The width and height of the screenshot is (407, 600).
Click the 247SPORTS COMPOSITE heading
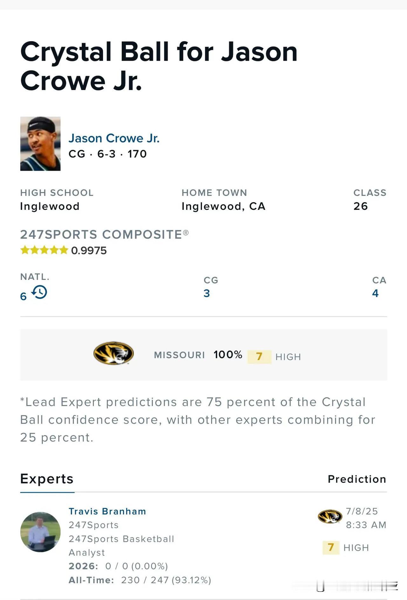tap(104, 235)
